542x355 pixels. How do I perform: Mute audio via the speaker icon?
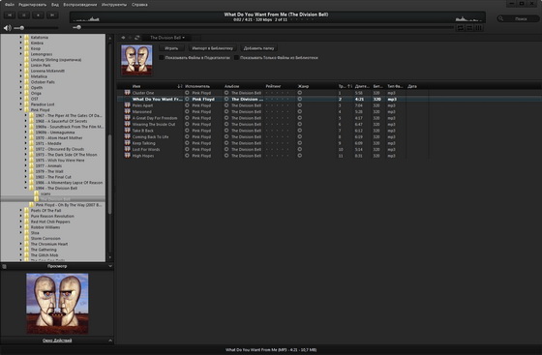point(8,28)
